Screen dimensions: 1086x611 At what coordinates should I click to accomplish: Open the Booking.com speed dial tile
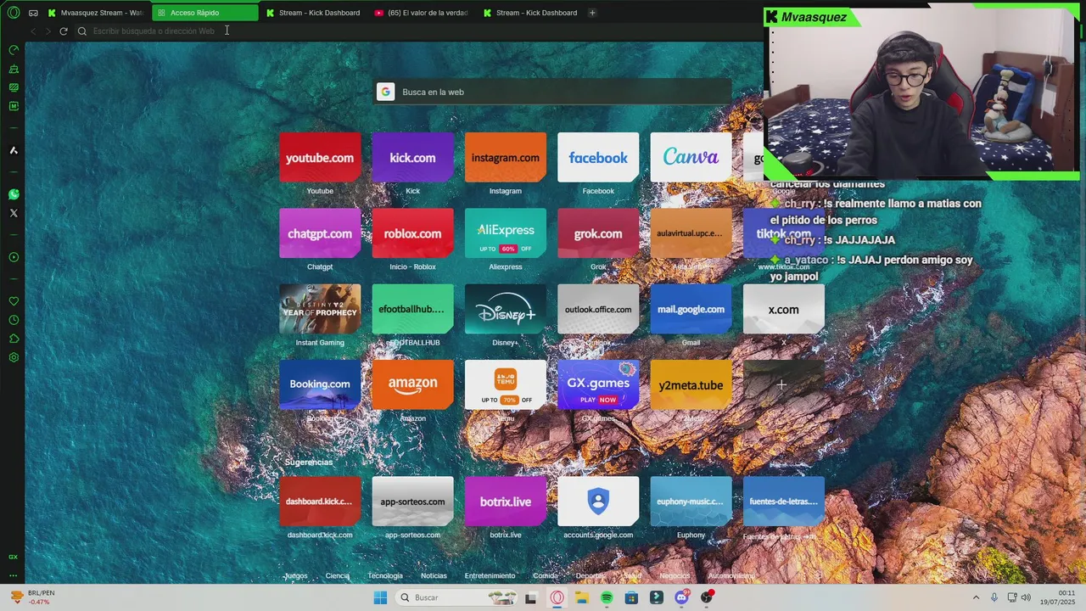pyautogui.click(x=320, y=384)
